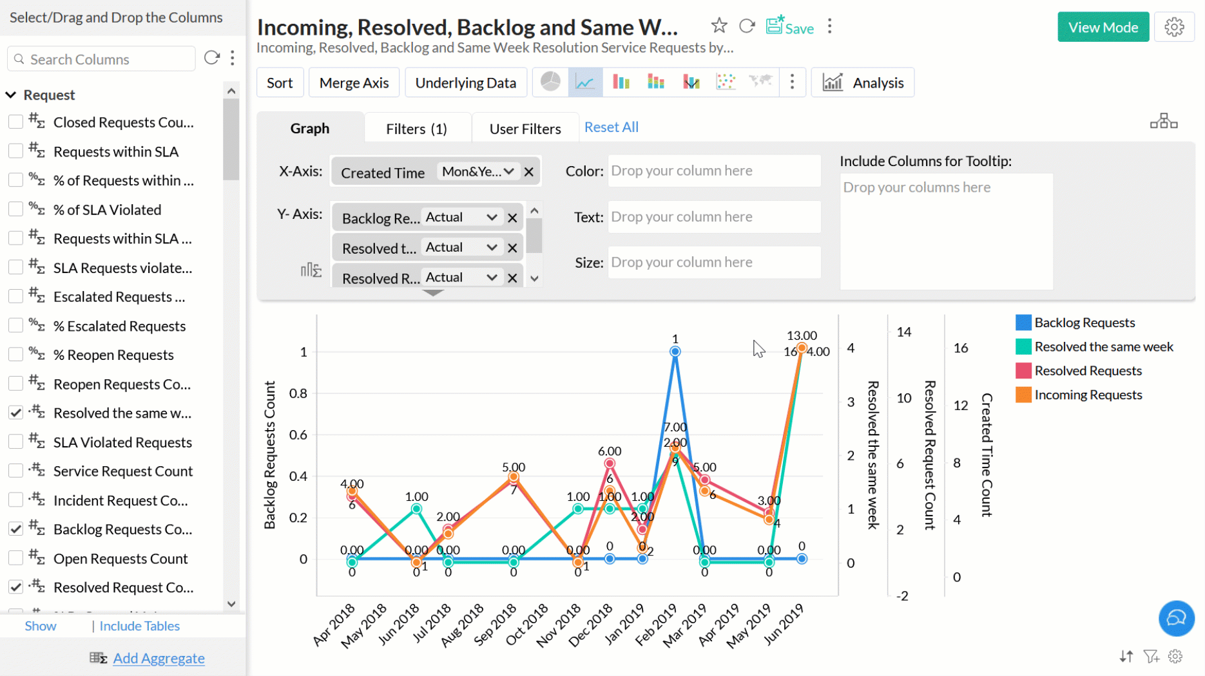Click the View Mode button

tap(1103, 27)
